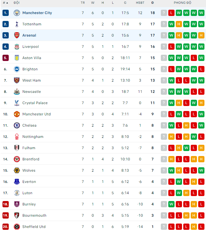Click gray ? next-match badge for Brighton
The image size is (206, 232).
point(164,69)
